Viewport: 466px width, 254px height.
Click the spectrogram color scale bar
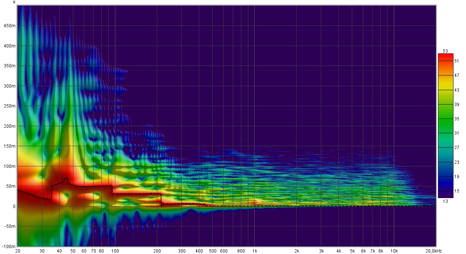[445, 126]
